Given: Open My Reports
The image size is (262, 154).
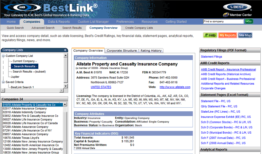Looking at the screenshot, I should coord(228,35).
